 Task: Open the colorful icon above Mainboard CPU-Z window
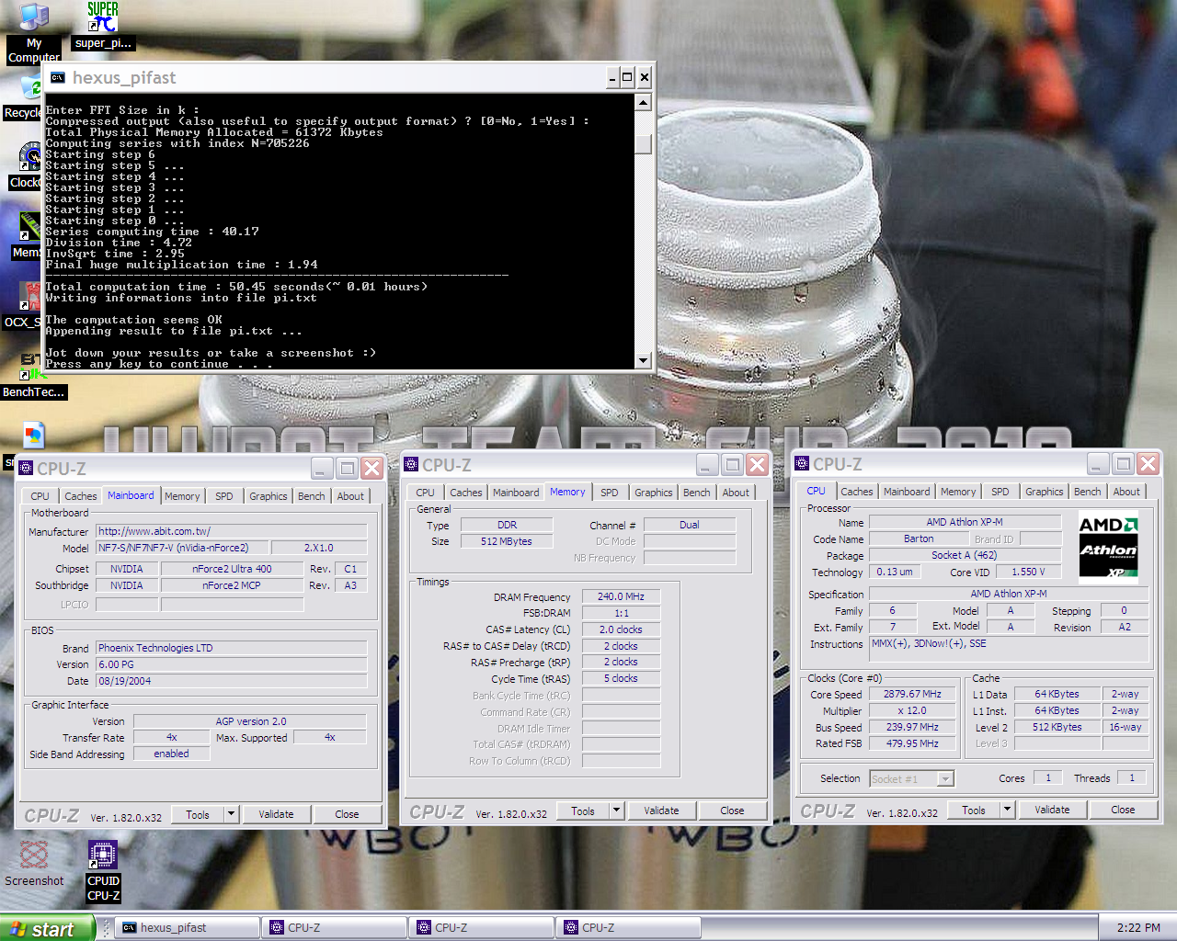tap(33, 434)
